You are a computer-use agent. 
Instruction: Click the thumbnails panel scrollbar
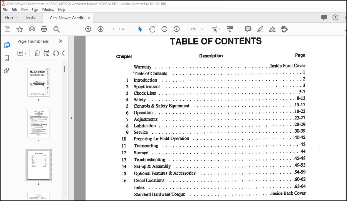click(65, 69)
